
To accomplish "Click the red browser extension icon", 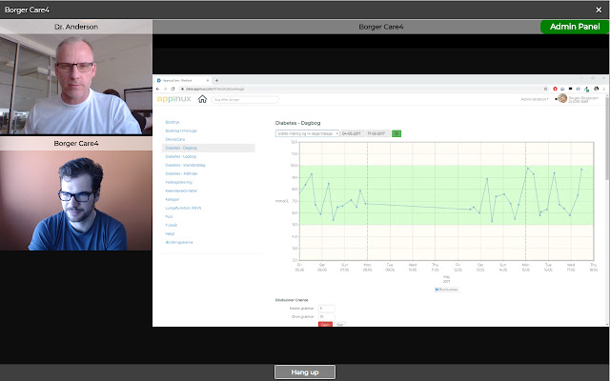I will [x=555, y=89].
